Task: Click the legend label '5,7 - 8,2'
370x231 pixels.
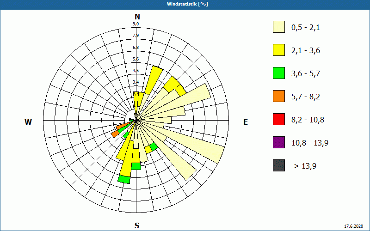Action: (306, 97)
